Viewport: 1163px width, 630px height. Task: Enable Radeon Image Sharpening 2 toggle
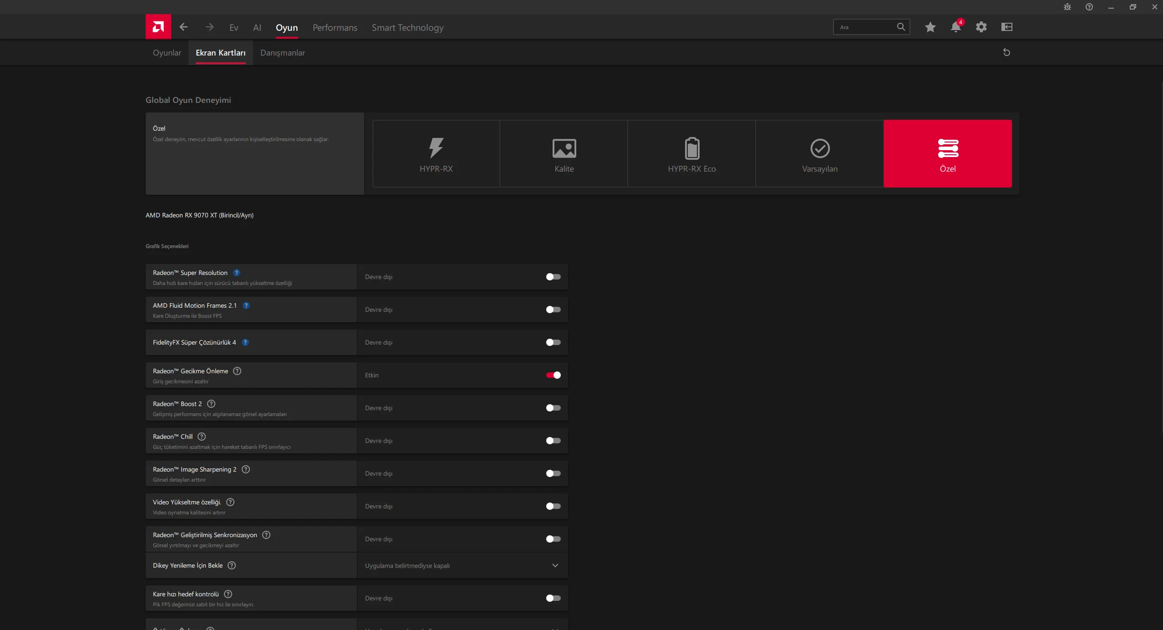[554, 473]
